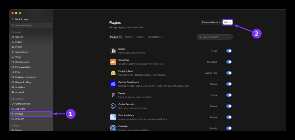Open General settings in sidebar
Viewport: 295px width, 140px height.
[31, 37]
